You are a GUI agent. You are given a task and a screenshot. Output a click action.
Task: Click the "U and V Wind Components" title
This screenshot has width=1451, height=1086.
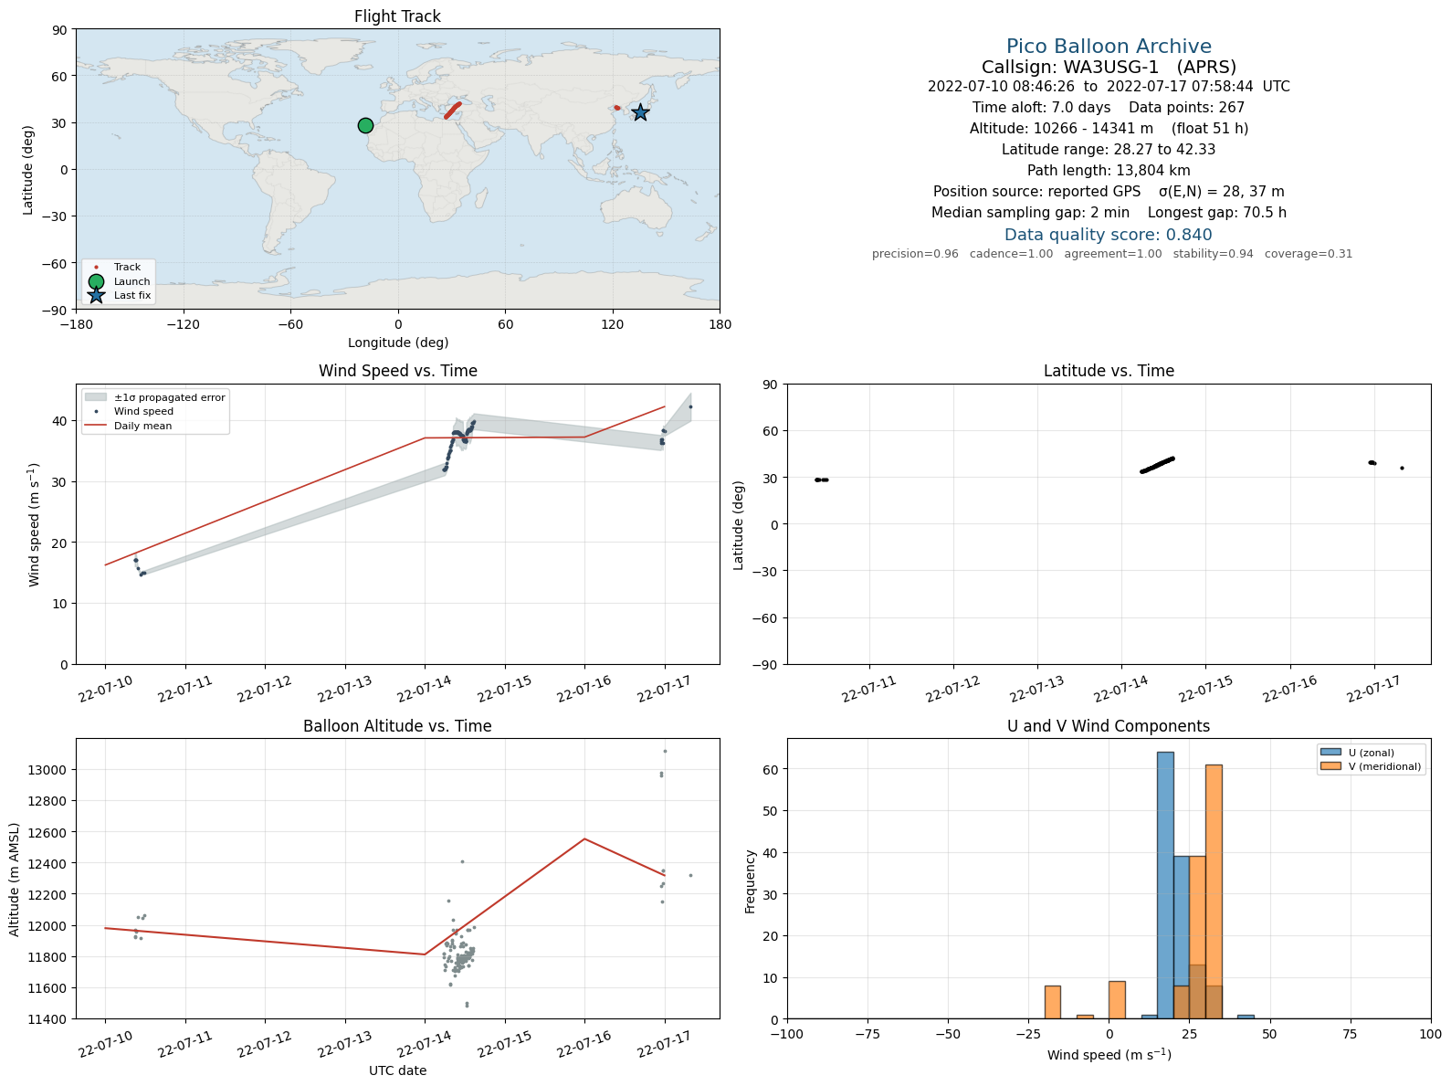(x=1109, y=726)
